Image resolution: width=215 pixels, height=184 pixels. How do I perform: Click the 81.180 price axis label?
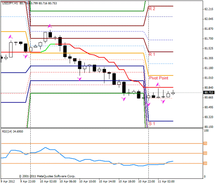[209, 68]
